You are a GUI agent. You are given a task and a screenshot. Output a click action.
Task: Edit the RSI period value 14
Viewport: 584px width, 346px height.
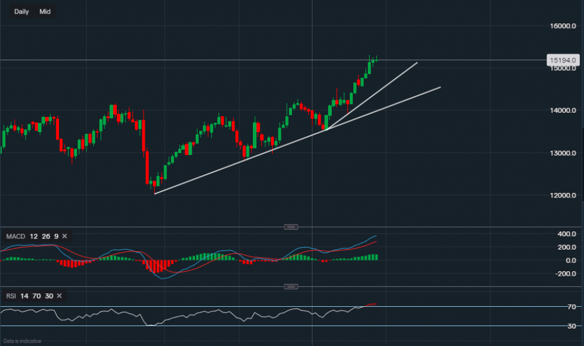(24, 296)
